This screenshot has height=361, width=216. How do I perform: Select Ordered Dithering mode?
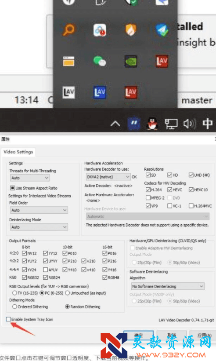[x=14, y=306]
